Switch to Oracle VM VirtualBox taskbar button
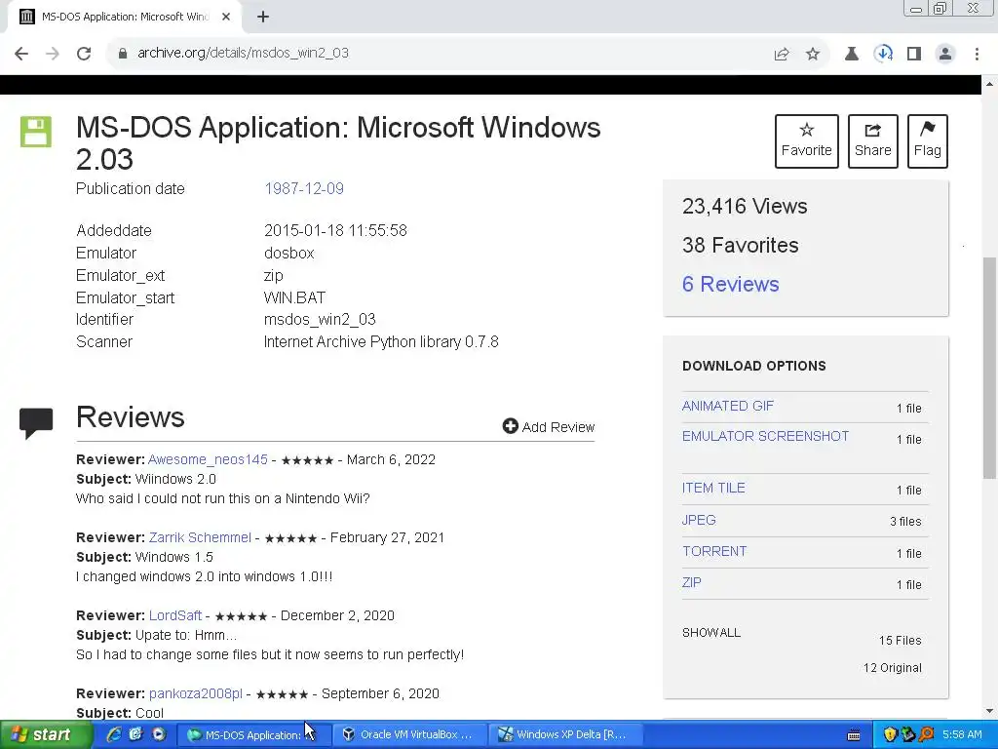Viewport: 998px width, 749px height. point(410,734)
